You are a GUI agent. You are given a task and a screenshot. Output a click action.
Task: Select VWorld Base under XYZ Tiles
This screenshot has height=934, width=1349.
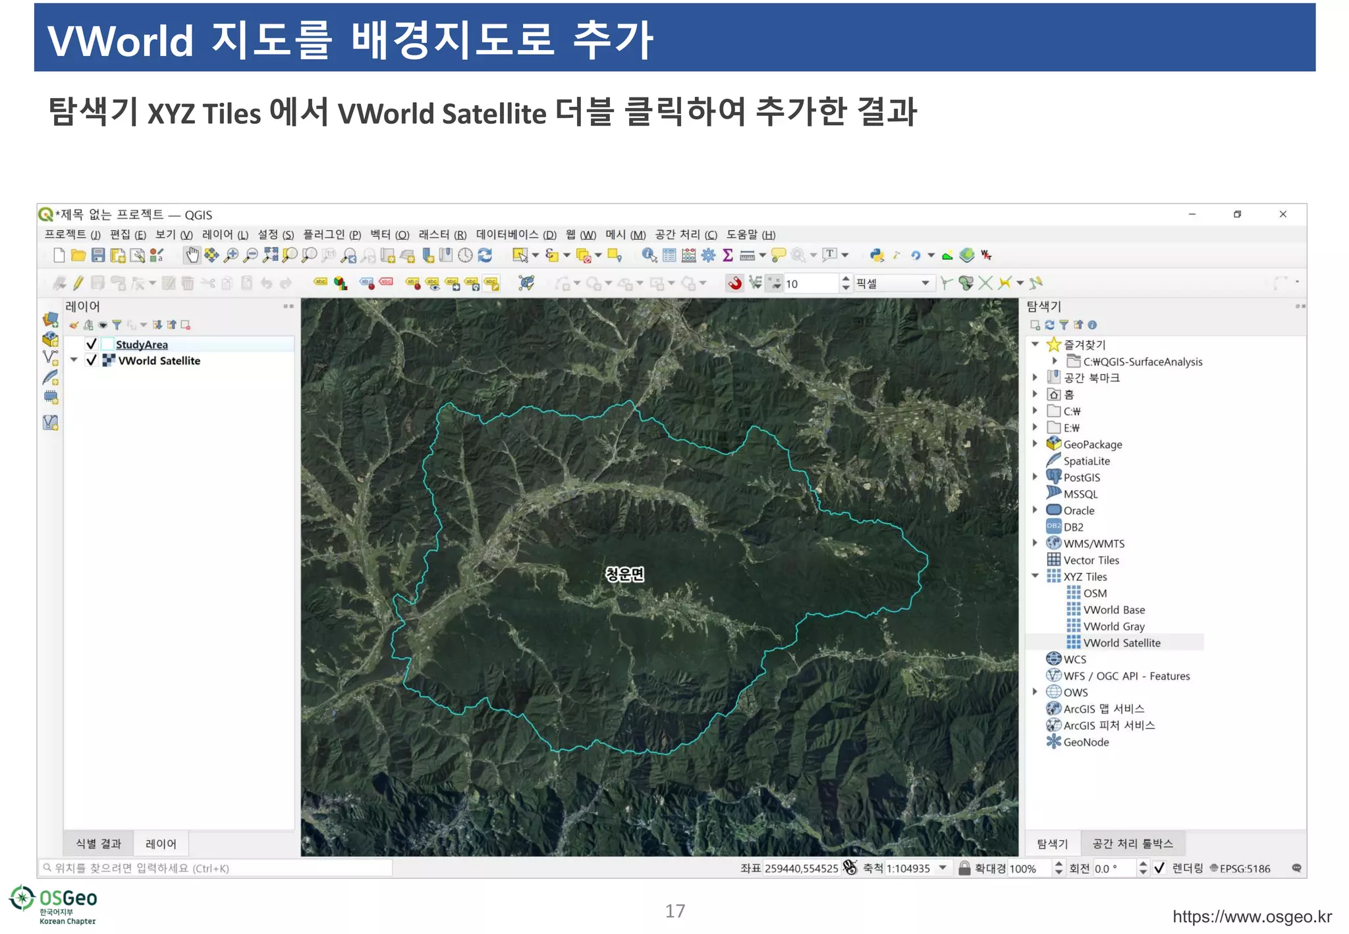1114,610
